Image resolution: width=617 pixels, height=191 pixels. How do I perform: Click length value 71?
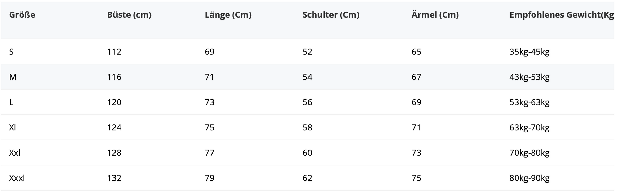click(209, 77)
